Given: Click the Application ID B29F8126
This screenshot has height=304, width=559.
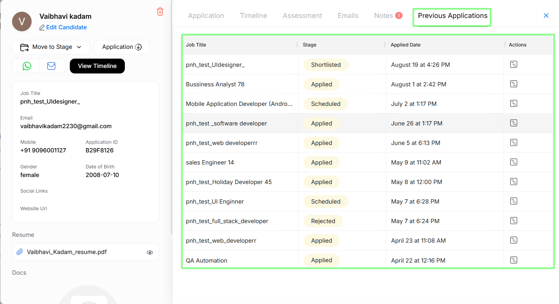Looking at the screenshot, I should (99, 150).
